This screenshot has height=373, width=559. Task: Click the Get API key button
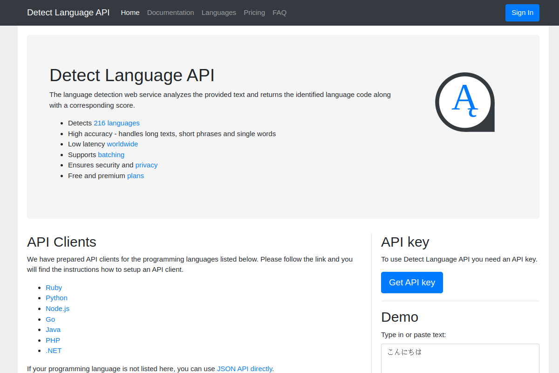click(412, 283)
